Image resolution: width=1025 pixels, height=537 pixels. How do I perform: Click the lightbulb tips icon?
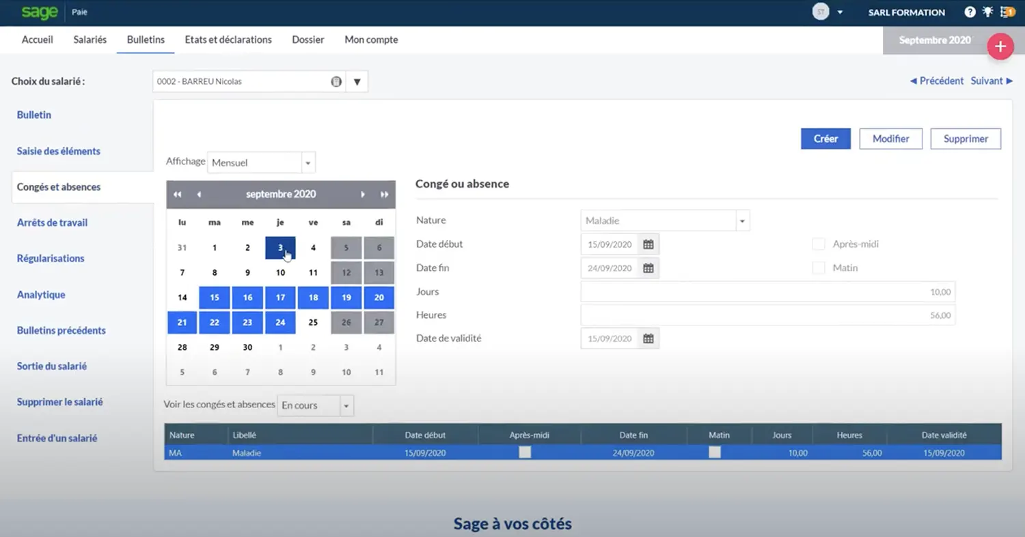(987, 12)
